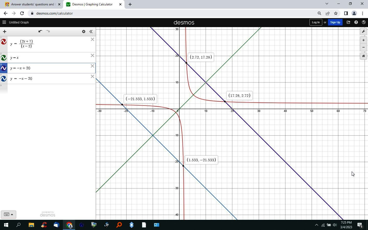Select the point label (1.533, -21.533)
The image size is (368, 230).
201,160
